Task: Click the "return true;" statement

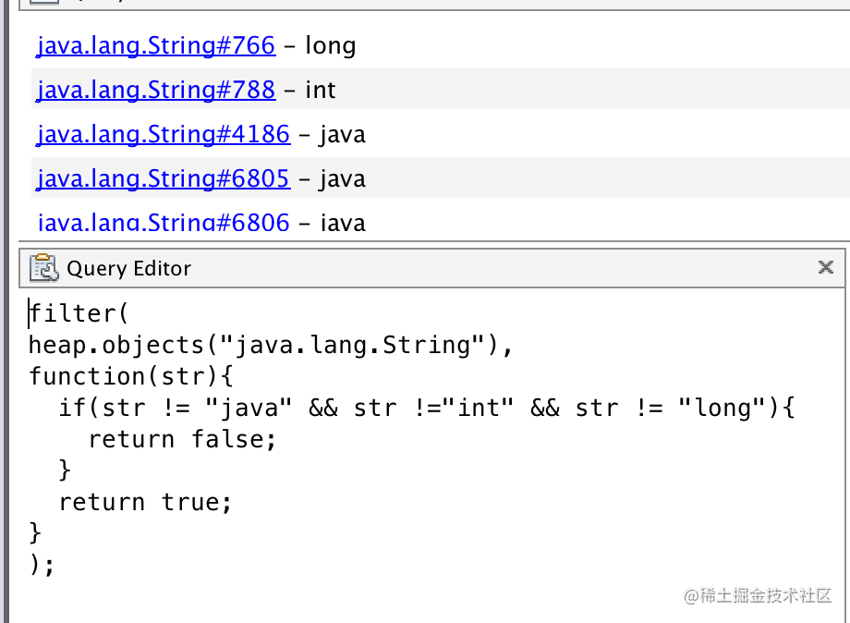Action: (x=145, y=502)
